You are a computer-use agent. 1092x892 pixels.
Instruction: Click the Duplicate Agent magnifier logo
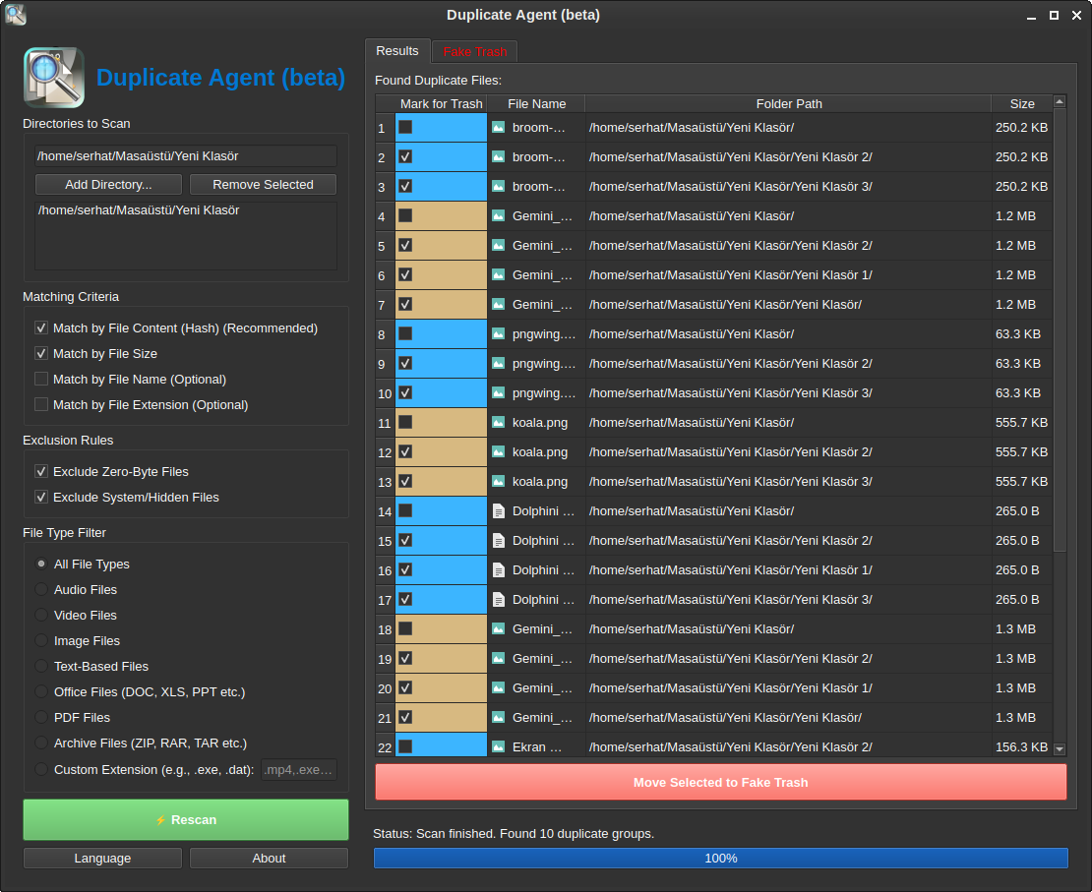[54, 78]
